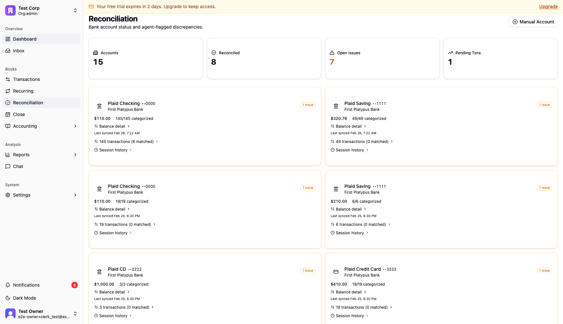Viewport: 563px width, 324px height.
Task: Select Dashboard in the sidebar
Action: pyautogui.click(x=41, y=39)
